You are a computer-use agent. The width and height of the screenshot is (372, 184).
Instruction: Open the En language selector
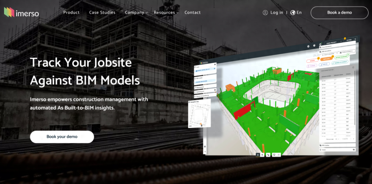coord(296,12)
